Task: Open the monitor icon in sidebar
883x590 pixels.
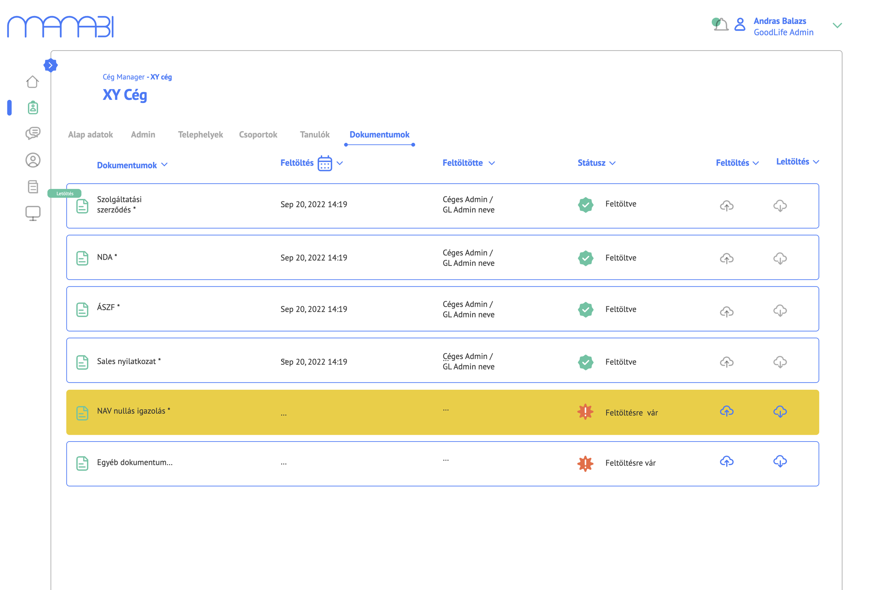Action: click(x=33, y=213)
